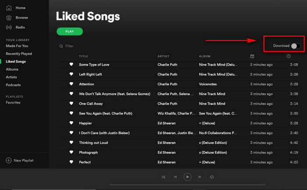Open No.6 Collaborations P... album

[x=218, y=133]
